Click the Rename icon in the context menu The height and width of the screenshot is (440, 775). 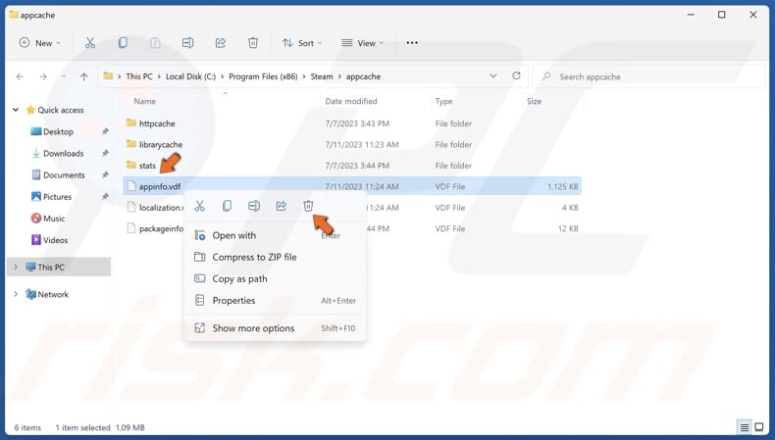pos(254,206)
